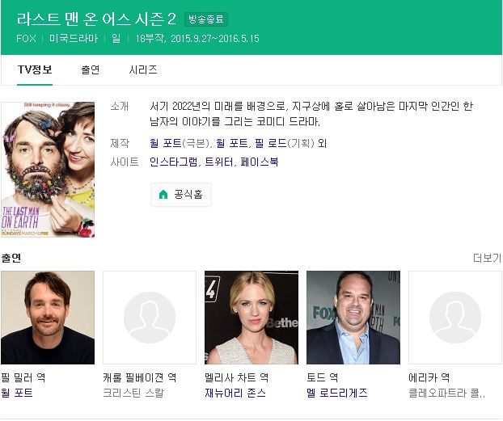Click the 토드 역 actor photo

353,318
